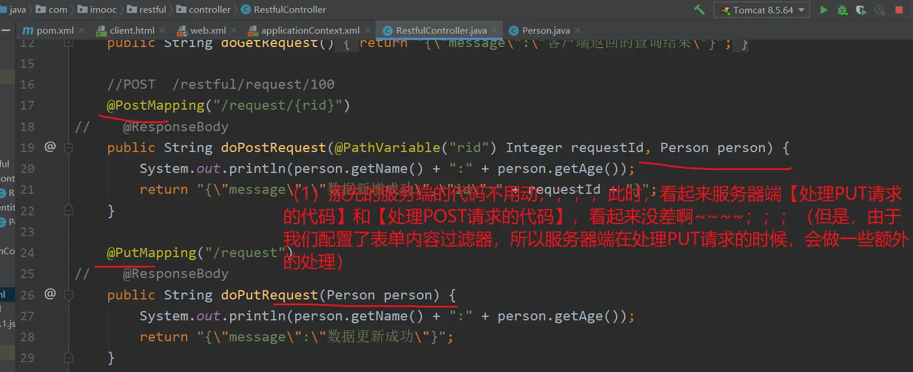Open the Tomcat 8.5.64 run configuration dropdown
Screen dimensions: 913x372
(761, 10)
